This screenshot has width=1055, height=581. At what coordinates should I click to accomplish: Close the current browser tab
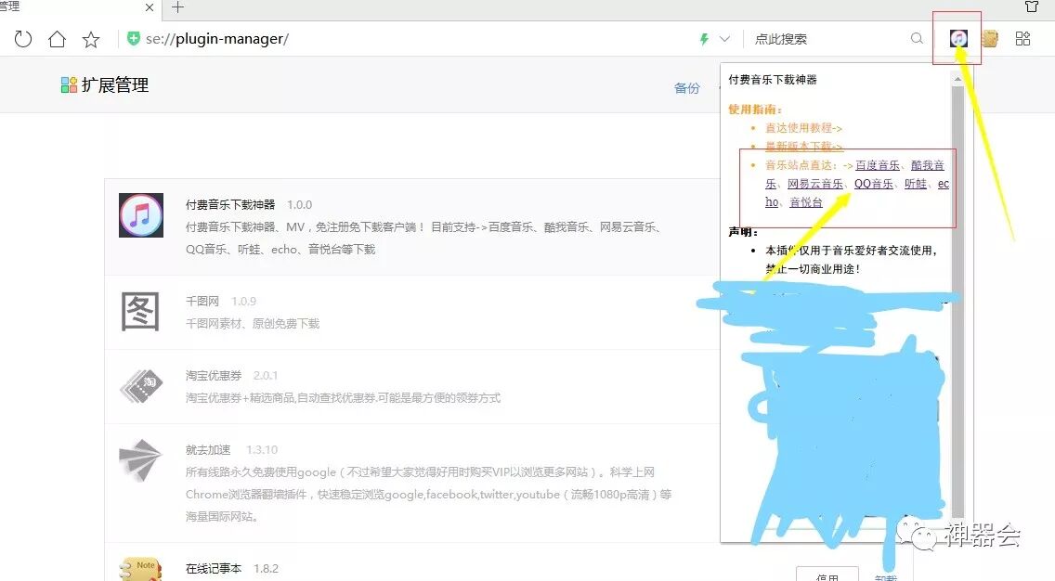pos(150,7)
